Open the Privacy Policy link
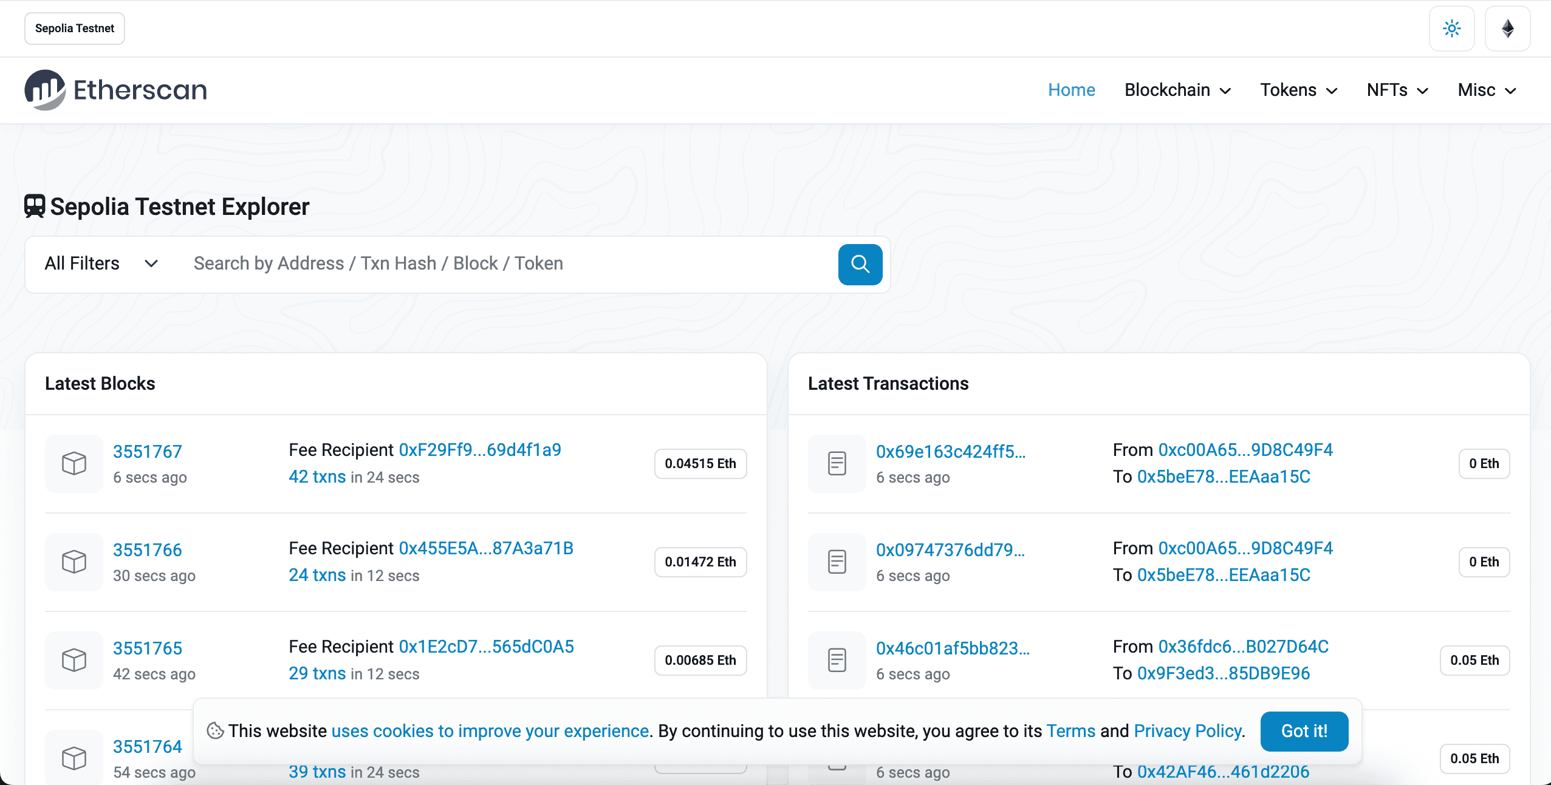 [x=1187, y=731]
